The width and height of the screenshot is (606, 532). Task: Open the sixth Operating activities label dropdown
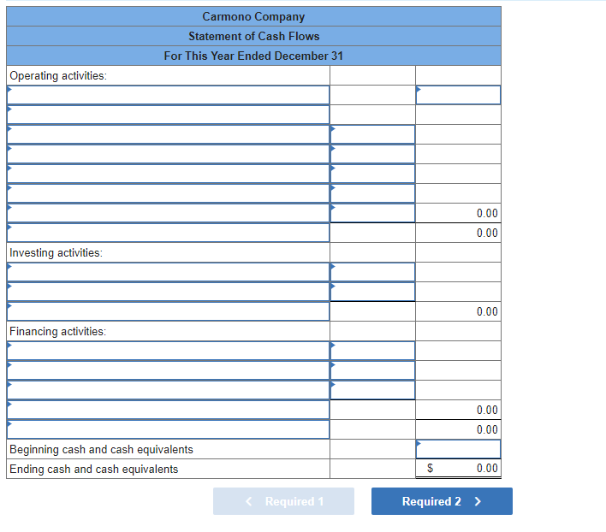pyautogui.click(x=168, y=193)
